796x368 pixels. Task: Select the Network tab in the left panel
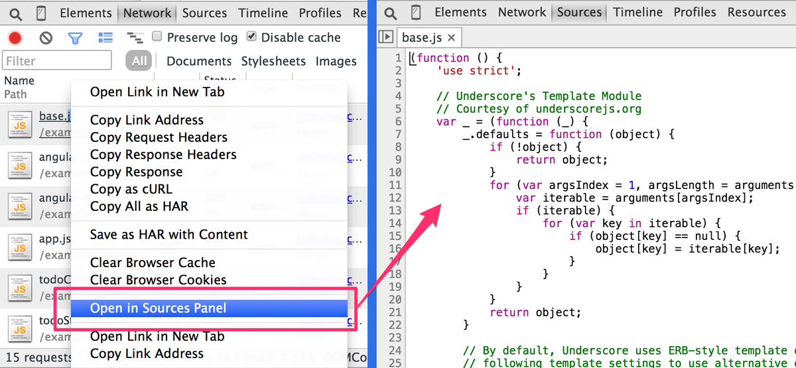point(147,13)
